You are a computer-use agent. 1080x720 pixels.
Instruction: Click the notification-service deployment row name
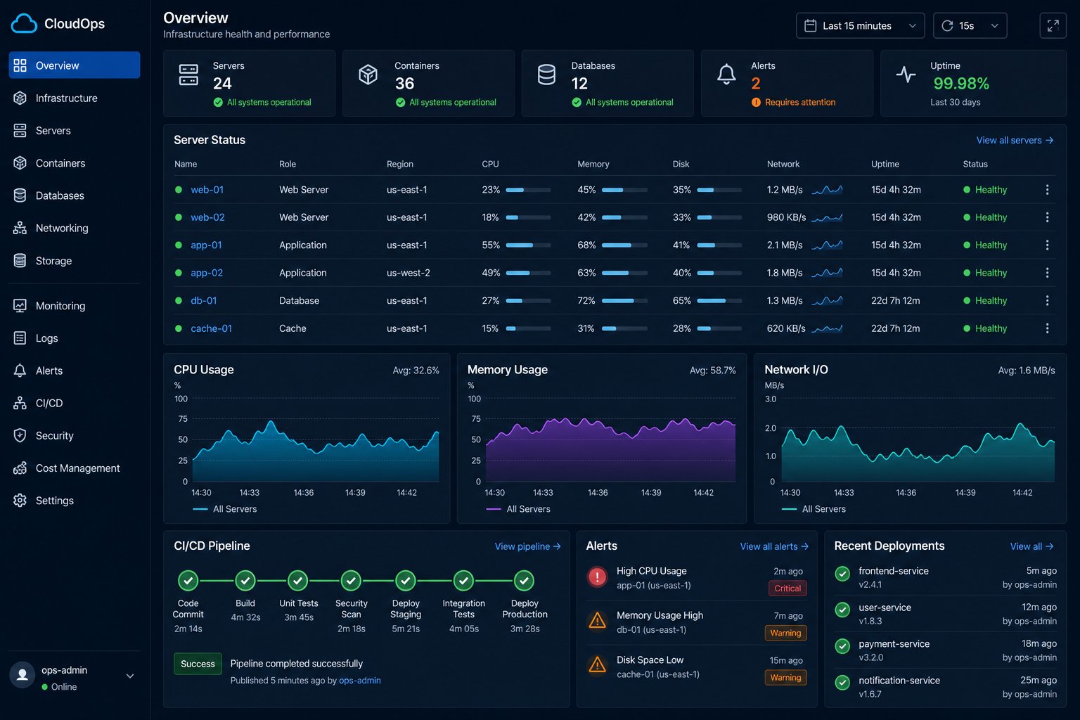(899, 681)
